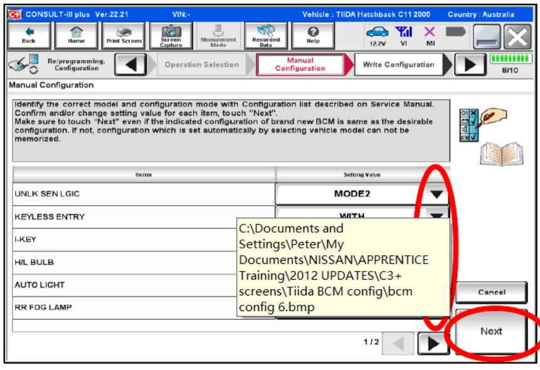540x370 pixels.
Task: Click the H/L BULB item row
Action: click(125, 263)
